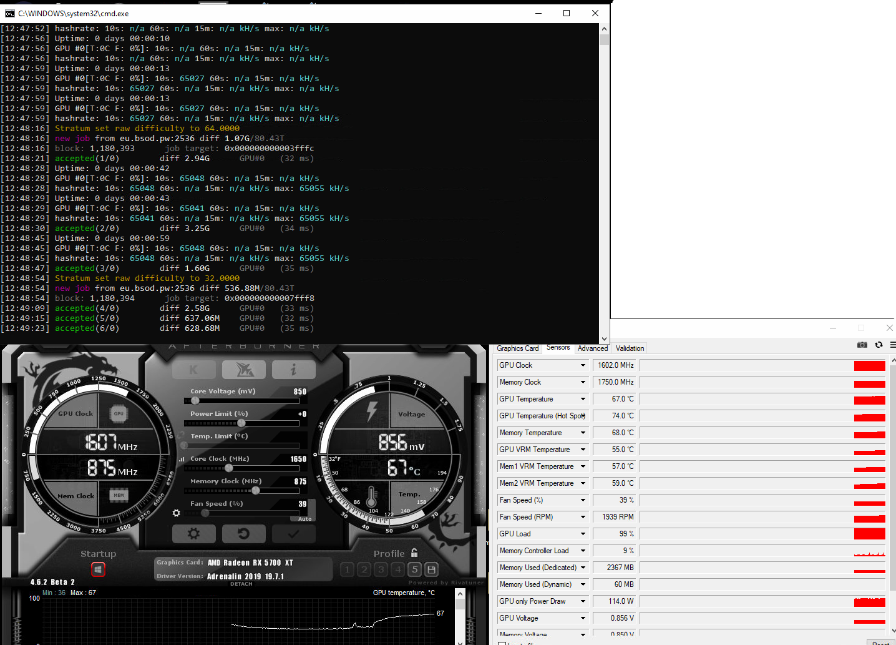The width and height of the screenshot is (896, 645).
Task: Click the Adrenalin 2019 19.7.1 driver label
Action: (x=245, y=576)
